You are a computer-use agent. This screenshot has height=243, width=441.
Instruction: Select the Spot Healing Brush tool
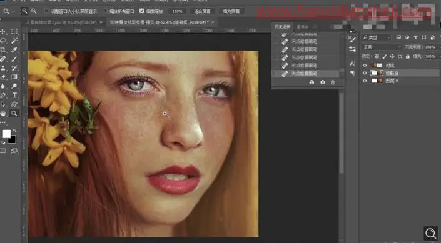coord(3,59)
